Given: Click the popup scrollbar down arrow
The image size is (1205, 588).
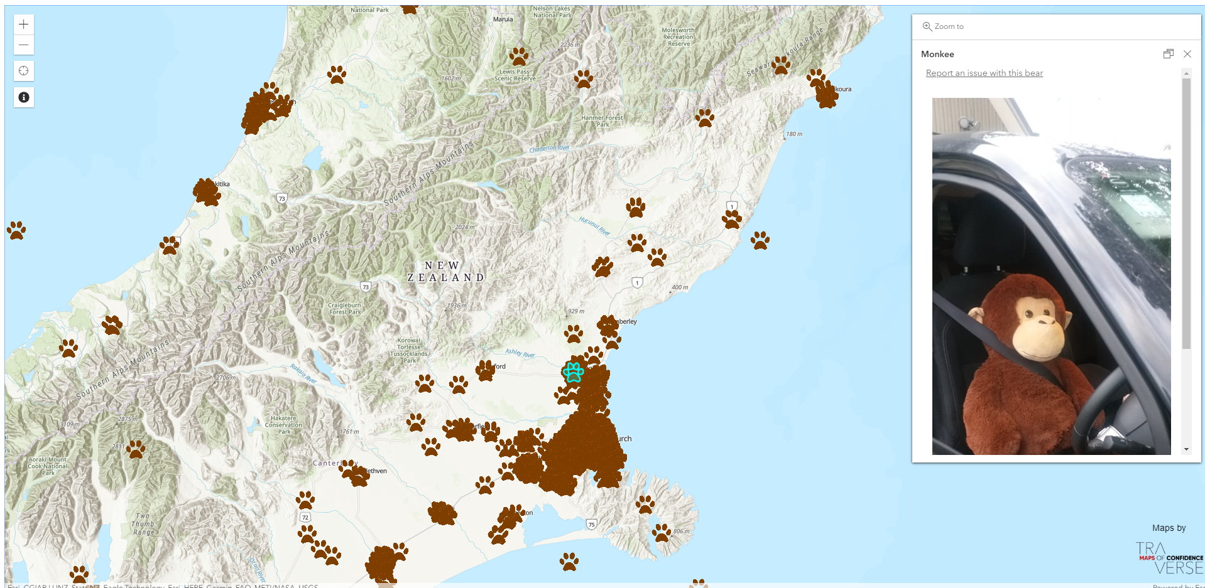Looking at the screenshot, I should 1186,449.
